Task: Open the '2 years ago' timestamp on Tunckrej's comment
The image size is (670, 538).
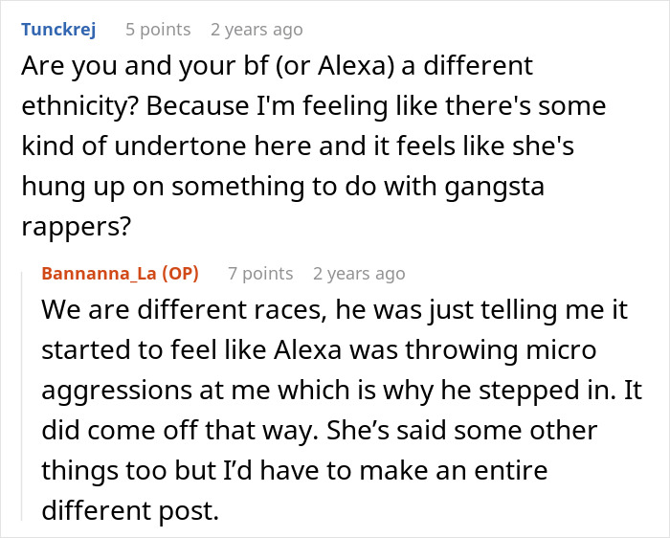Action: tap(257, 30)
